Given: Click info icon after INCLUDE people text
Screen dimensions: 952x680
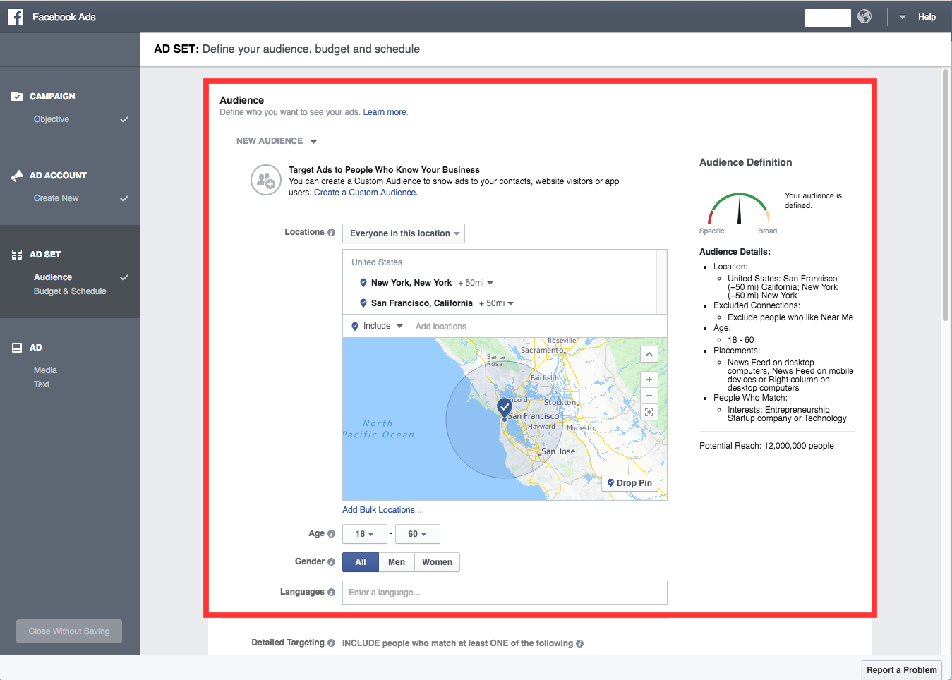Looking at the screenshot, I should click(579, 643).
